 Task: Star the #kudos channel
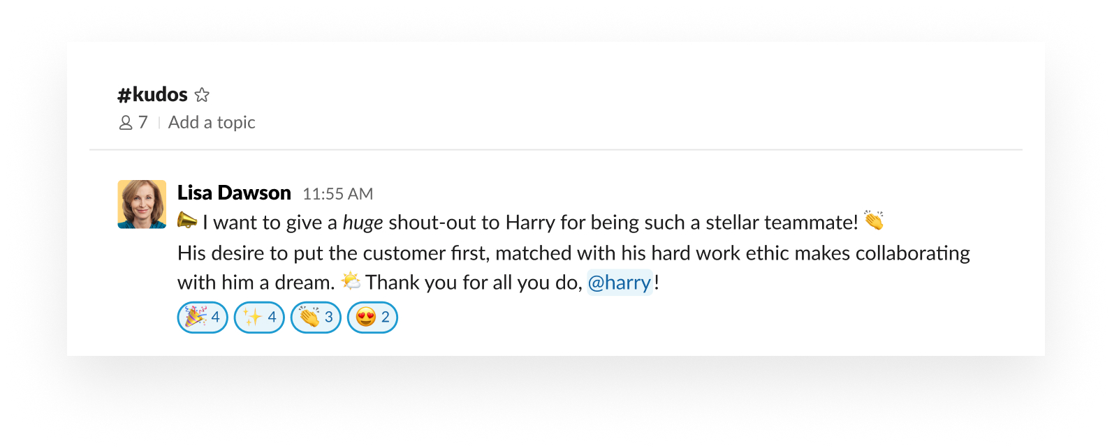[201, 94]
